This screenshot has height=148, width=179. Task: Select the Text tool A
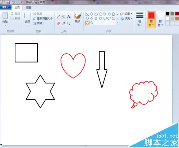pos(68,16)
